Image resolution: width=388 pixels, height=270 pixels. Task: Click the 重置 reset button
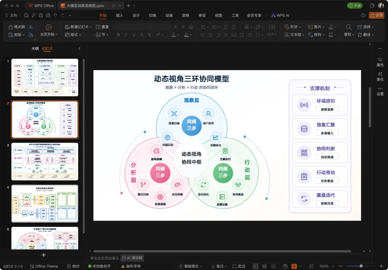click(102, 27)
